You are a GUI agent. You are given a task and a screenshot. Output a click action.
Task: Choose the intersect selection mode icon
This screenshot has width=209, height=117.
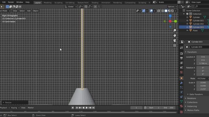coord(20,6)
